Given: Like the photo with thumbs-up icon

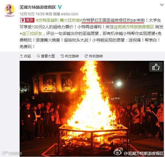Looking at the screenshot, I should 156,67.
